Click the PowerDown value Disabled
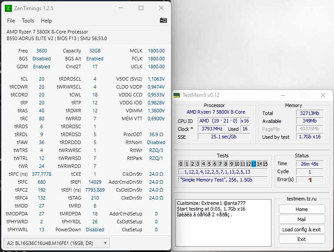The height and width of the screenshot is (252, 334). click(95, 230)
